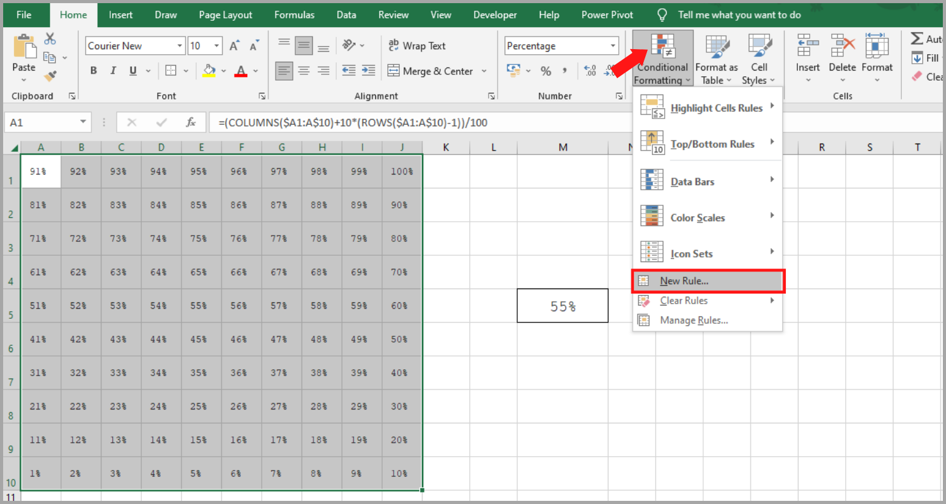
Task: Open the Color Scales submenu
Action: [x=698, y=216]
